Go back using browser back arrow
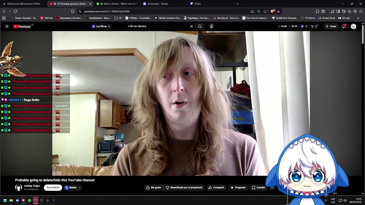 tap(4, 11)
